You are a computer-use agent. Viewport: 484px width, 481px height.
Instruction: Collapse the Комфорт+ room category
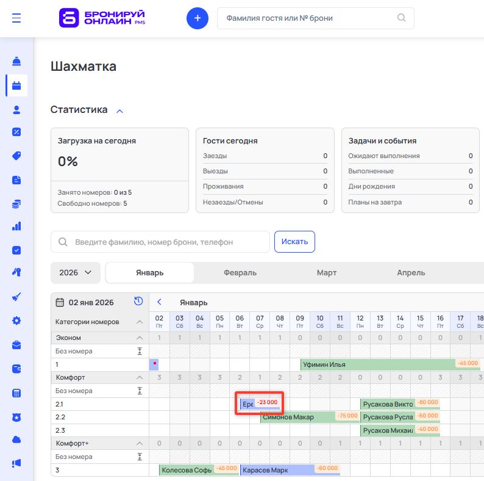pos(139,443)
